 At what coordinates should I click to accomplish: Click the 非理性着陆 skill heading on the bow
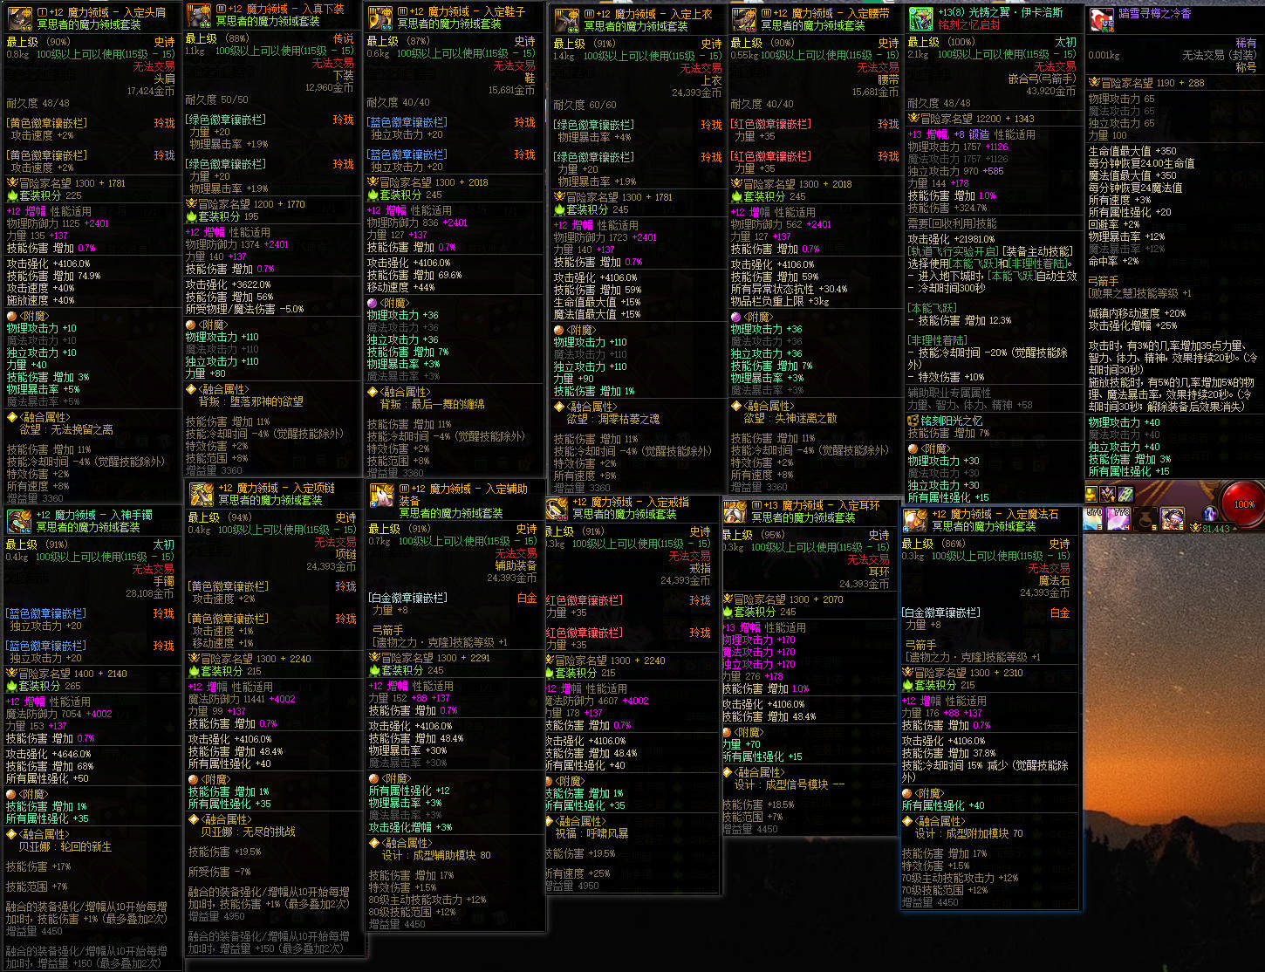pyautogui.click(x=938, y=340)
